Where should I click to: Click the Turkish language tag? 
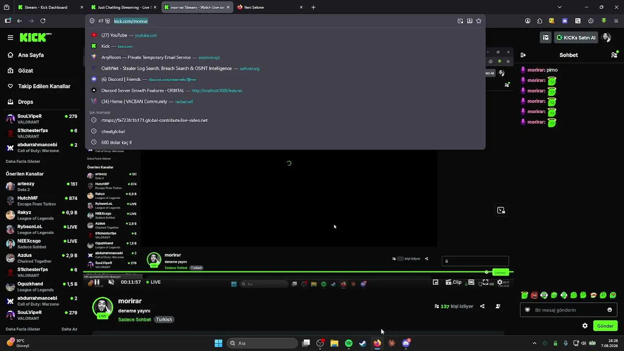[164, 320]
